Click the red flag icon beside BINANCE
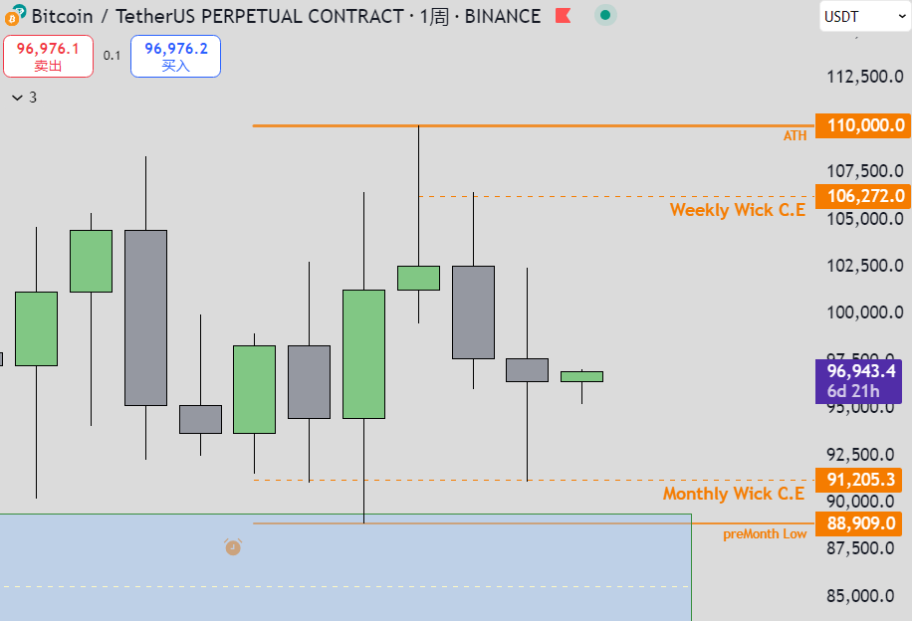Screen dimensions: 912x621 (x=564, y=16)
